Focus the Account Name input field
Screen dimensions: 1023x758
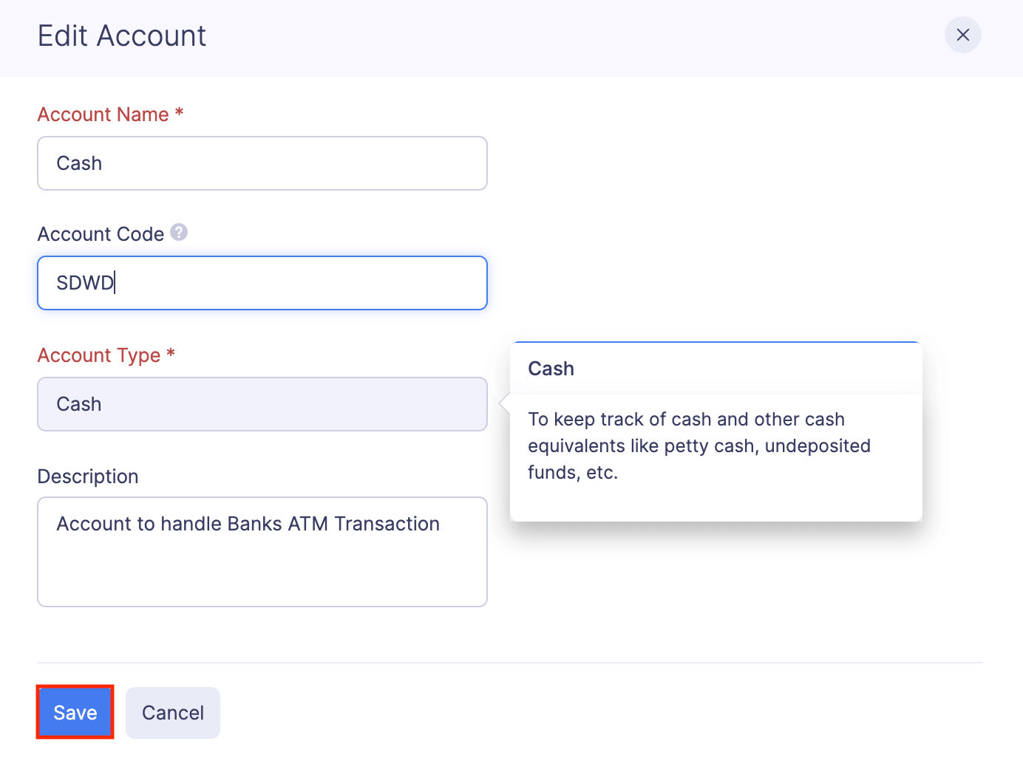262,163
